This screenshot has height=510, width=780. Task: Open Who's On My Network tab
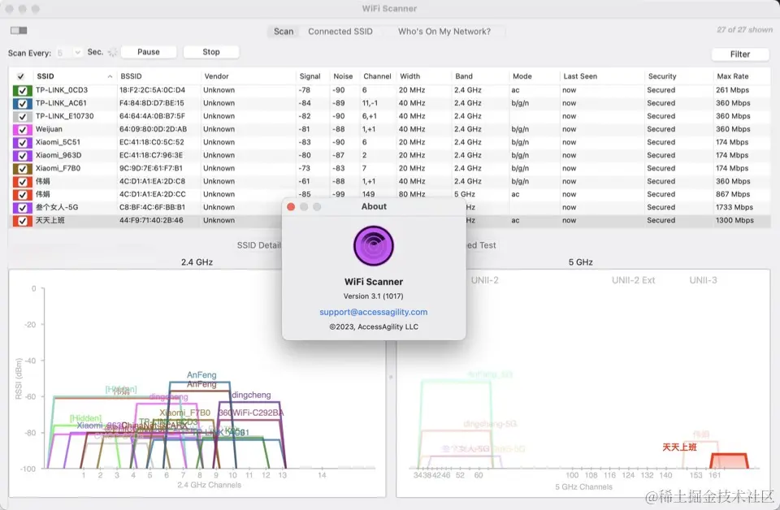pos(444,32)
